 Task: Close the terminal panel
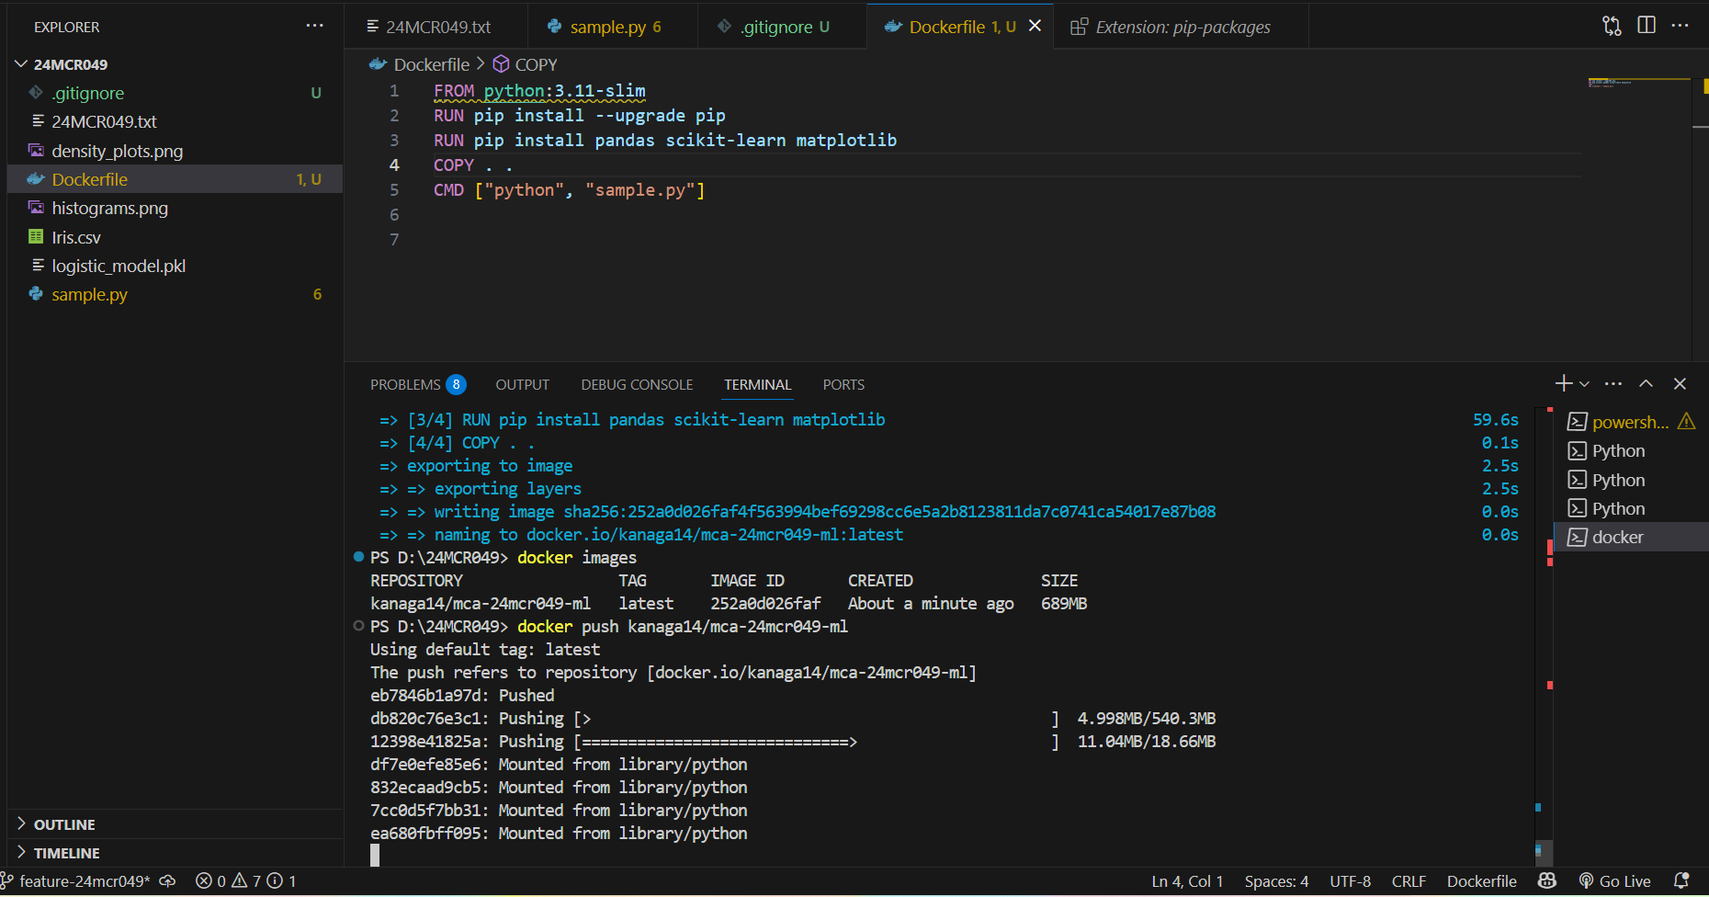(1680, 383)
